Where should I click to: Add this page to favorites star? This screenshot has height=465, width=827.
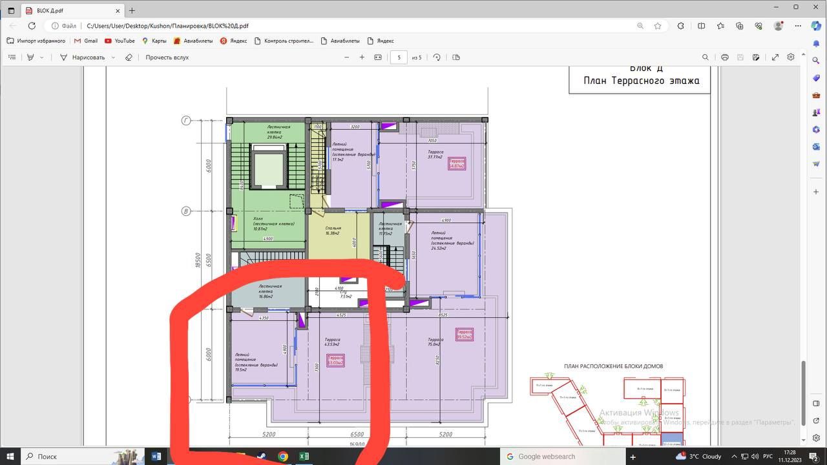coord(658,26)
